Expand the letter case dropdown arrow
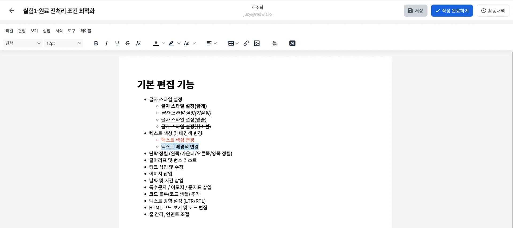Screen dimensions: 513x228 point(194,43)
